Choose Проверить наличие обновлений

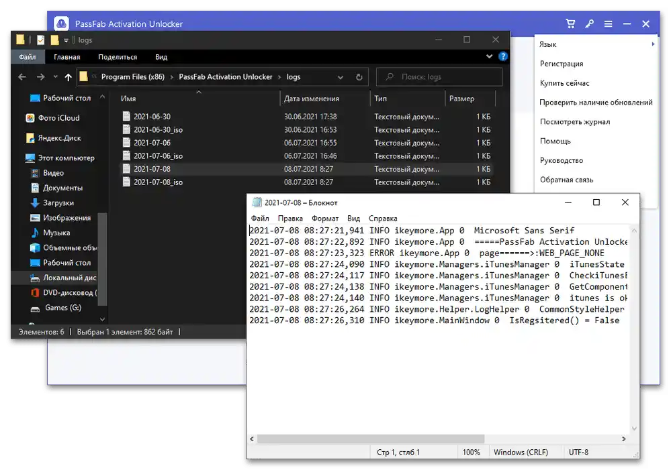pyautogui.click(x=596, y=102)
